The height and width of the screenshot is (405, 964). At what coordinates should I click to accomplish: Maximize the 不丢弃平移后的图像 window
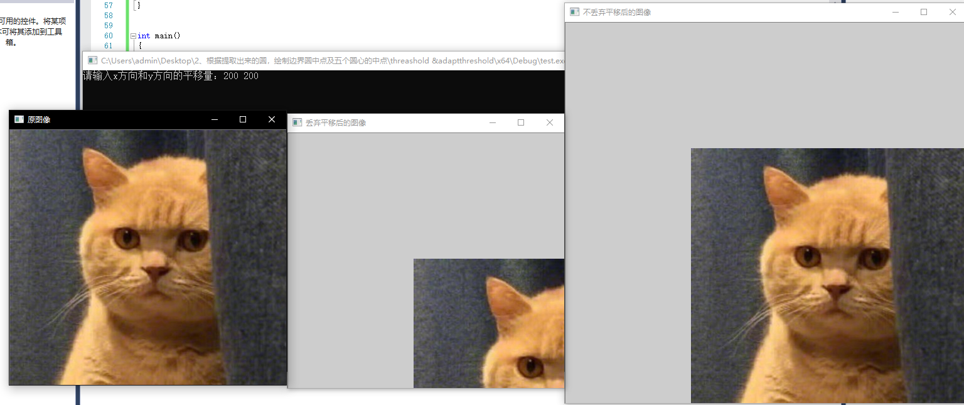click(924, 12)
